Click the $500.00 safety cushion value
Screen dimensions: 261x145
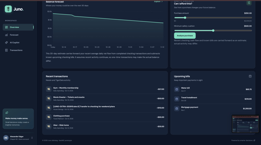coord(248,26)
